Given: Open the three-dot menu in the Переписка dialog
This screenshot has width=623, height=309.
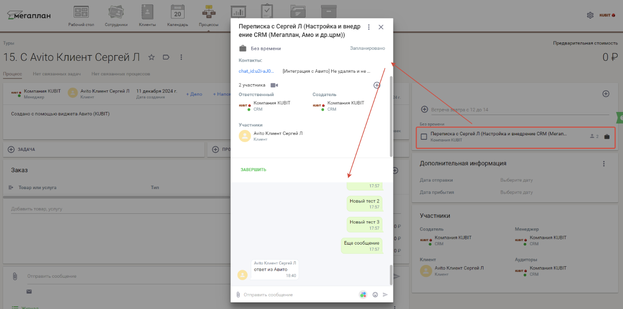Looking at the screenshot, I should coord(369,27).
